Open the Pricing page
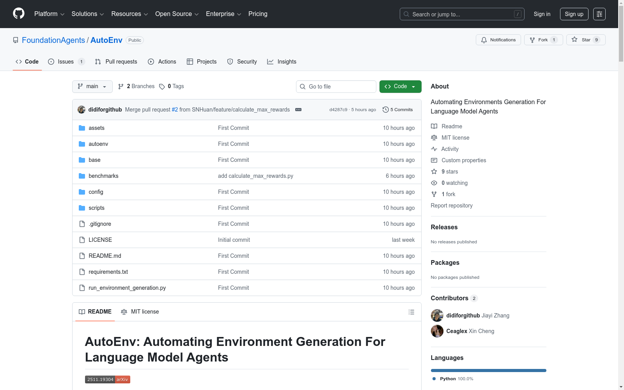624x390 pixels. point(258,14)
